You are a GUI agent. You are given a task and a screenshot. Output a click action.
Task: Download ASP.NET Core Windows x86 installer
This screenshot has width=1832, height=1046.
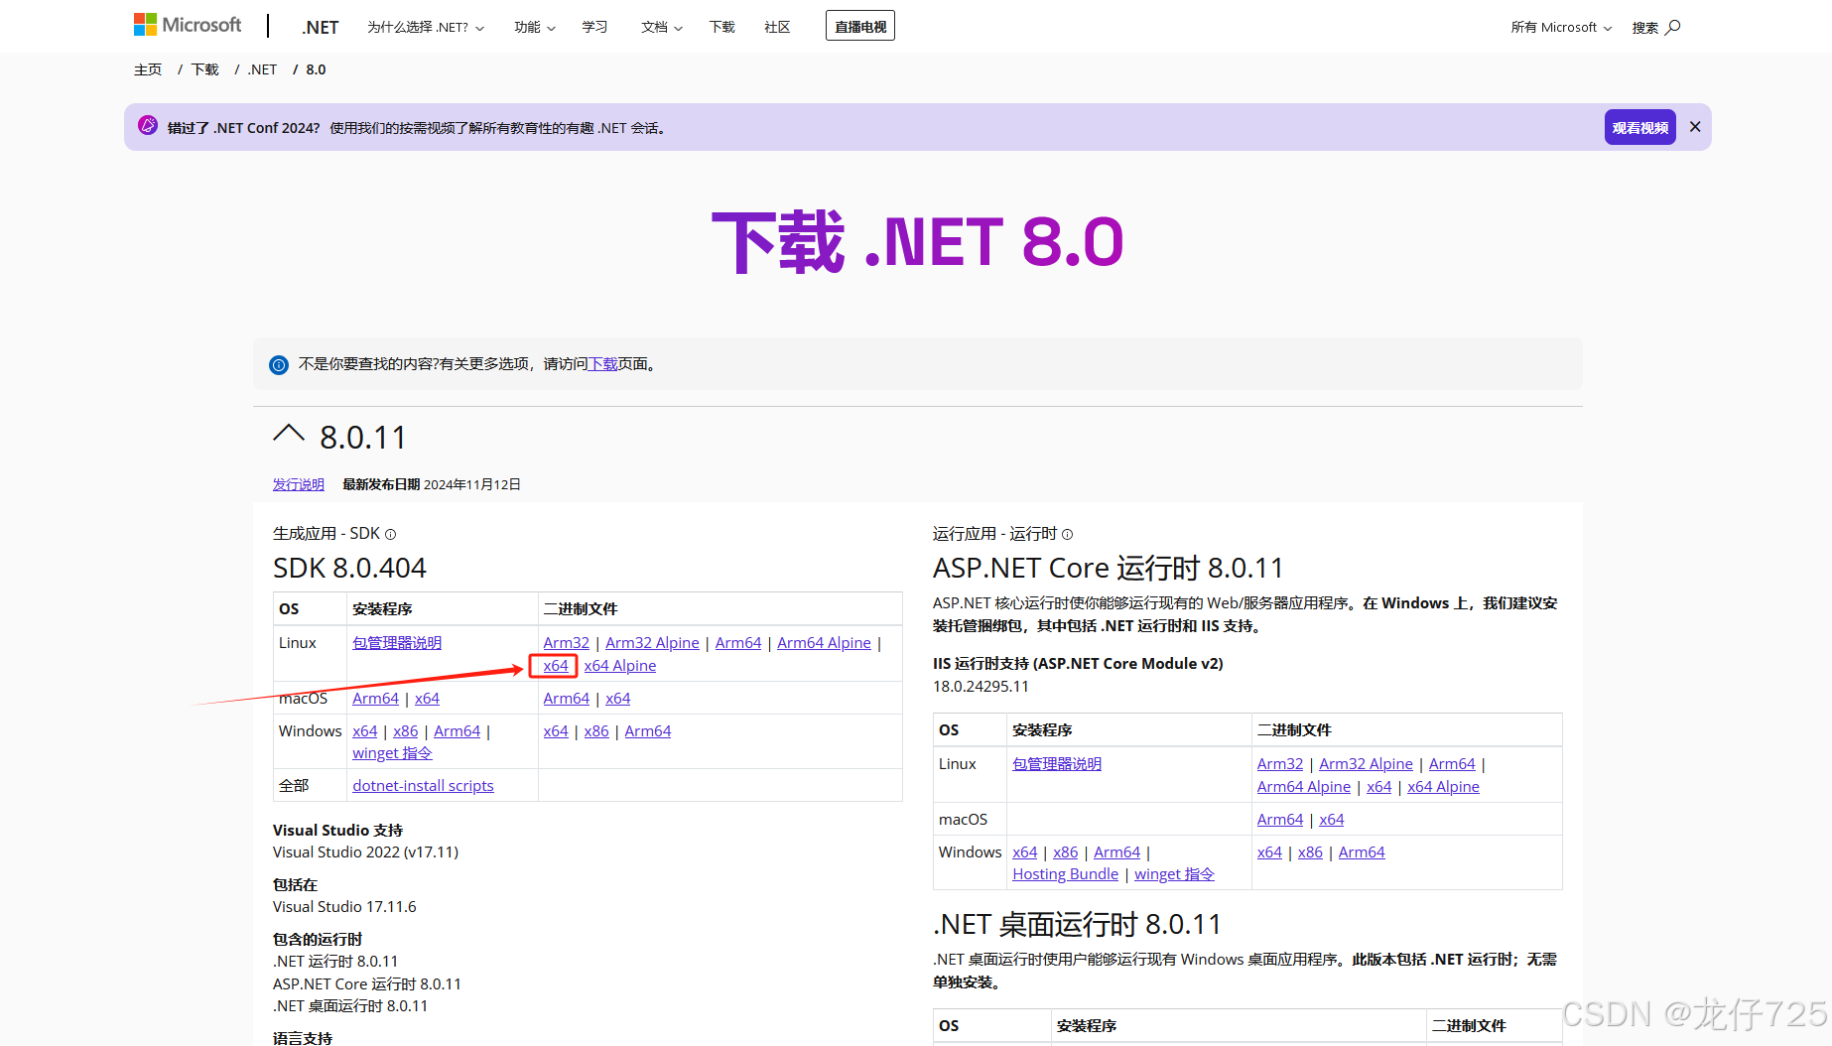click(x=1066, y=852)
